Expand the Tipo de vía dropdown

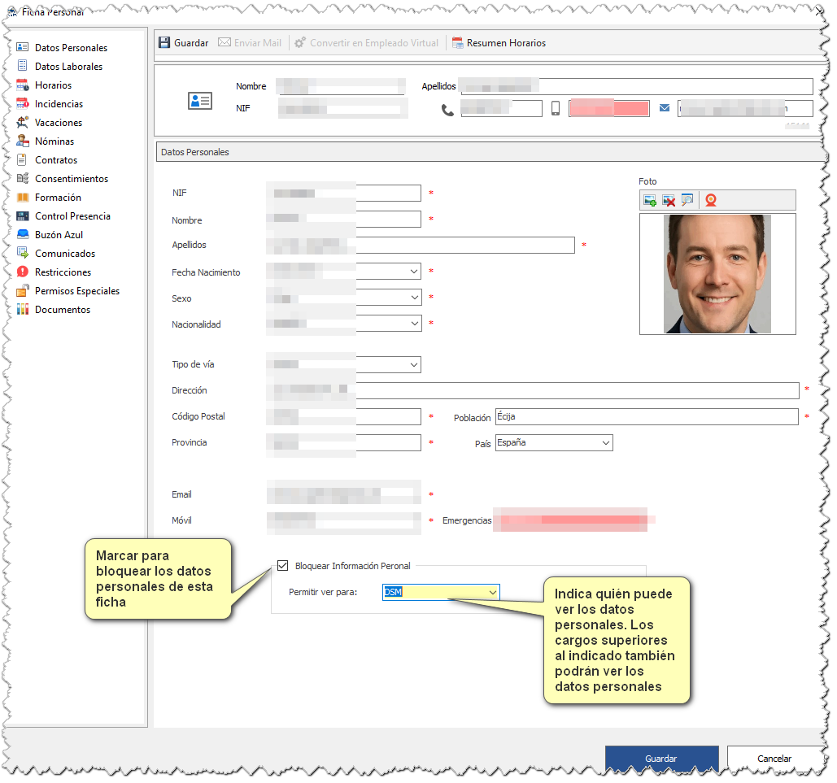coord(414,365)
